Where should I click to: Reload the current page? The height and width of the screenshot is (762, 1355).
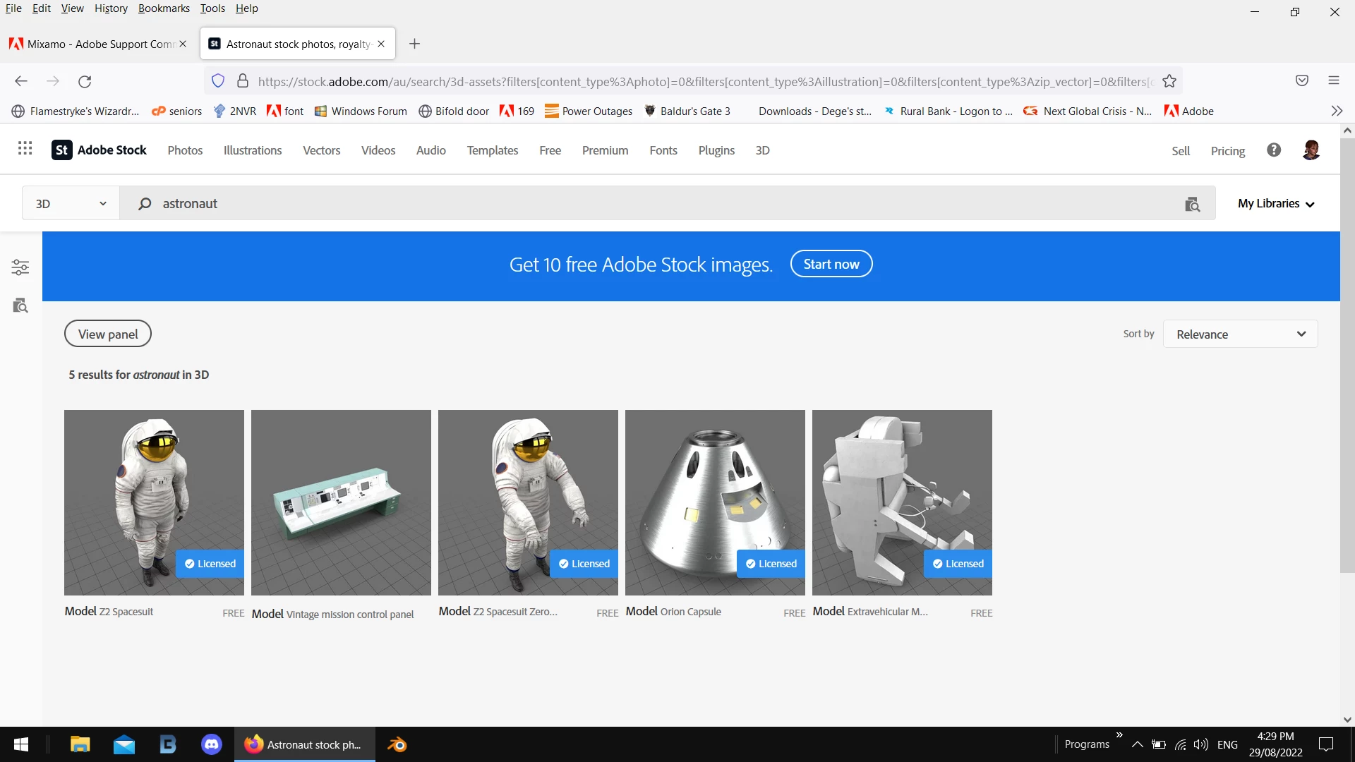[x=85, y=81]
